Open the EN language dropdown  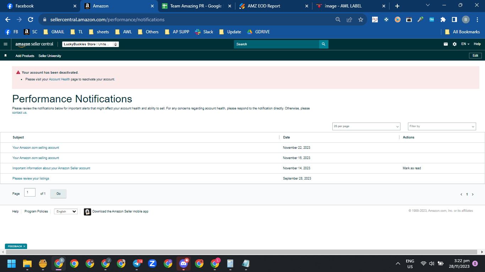[x=465, y=44]
